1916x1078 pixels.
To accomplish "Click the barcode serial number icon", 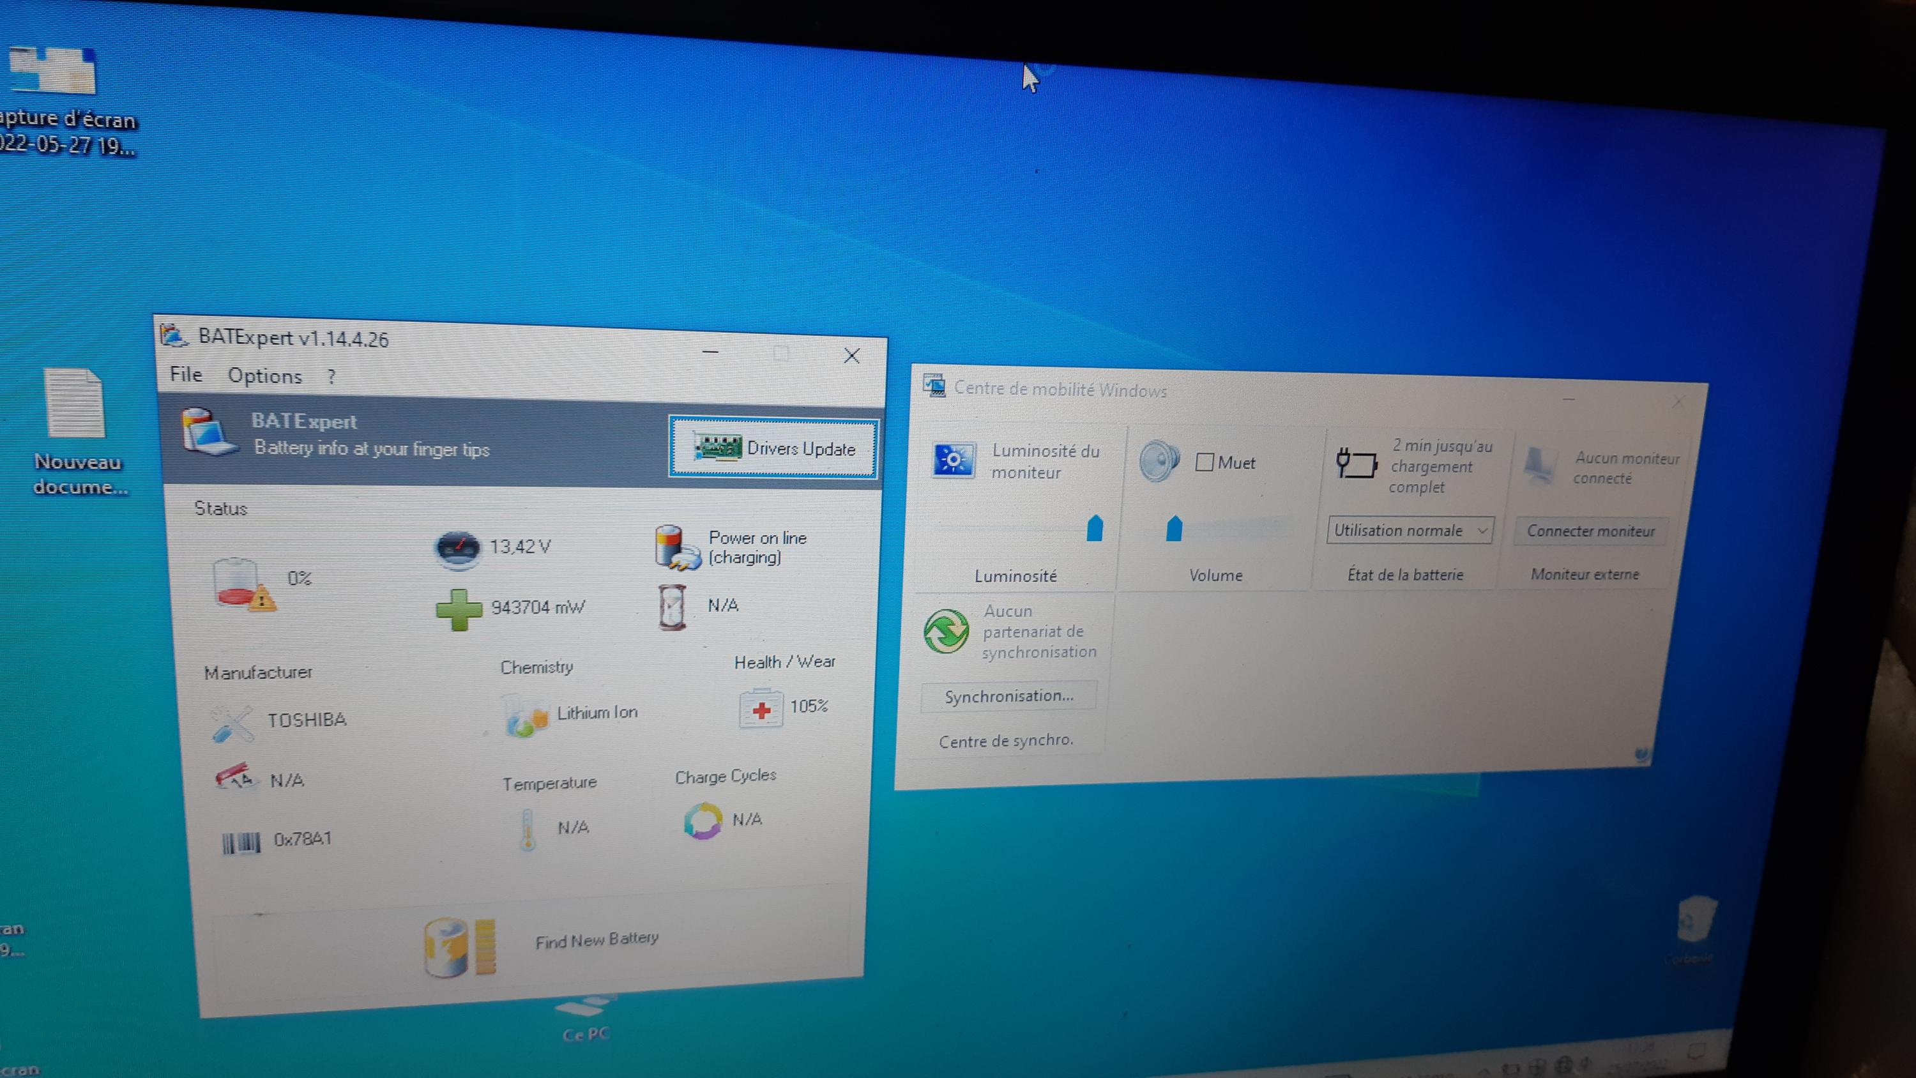I will [x=241, y=842].
